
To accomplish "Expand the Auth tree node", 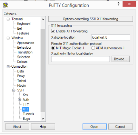I will pyautogui.click(x=19, y=100).
